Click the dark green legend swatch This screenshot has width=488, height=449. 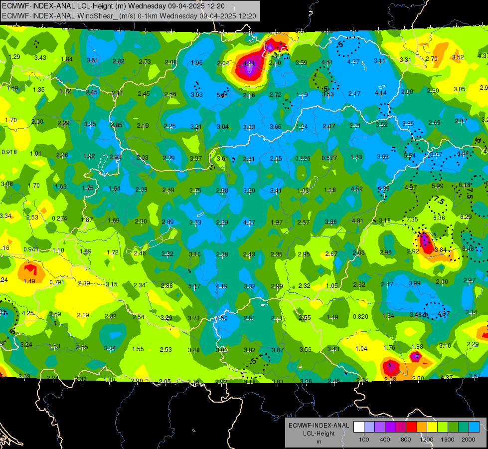click(x=453, y=427)
